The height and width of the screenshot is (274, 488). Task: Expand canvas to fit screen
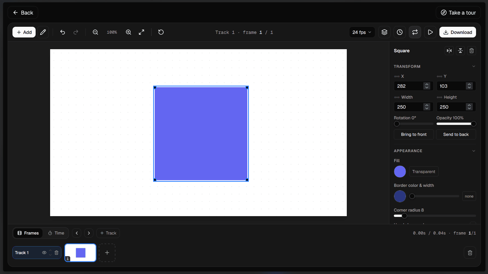coord(141,32)
